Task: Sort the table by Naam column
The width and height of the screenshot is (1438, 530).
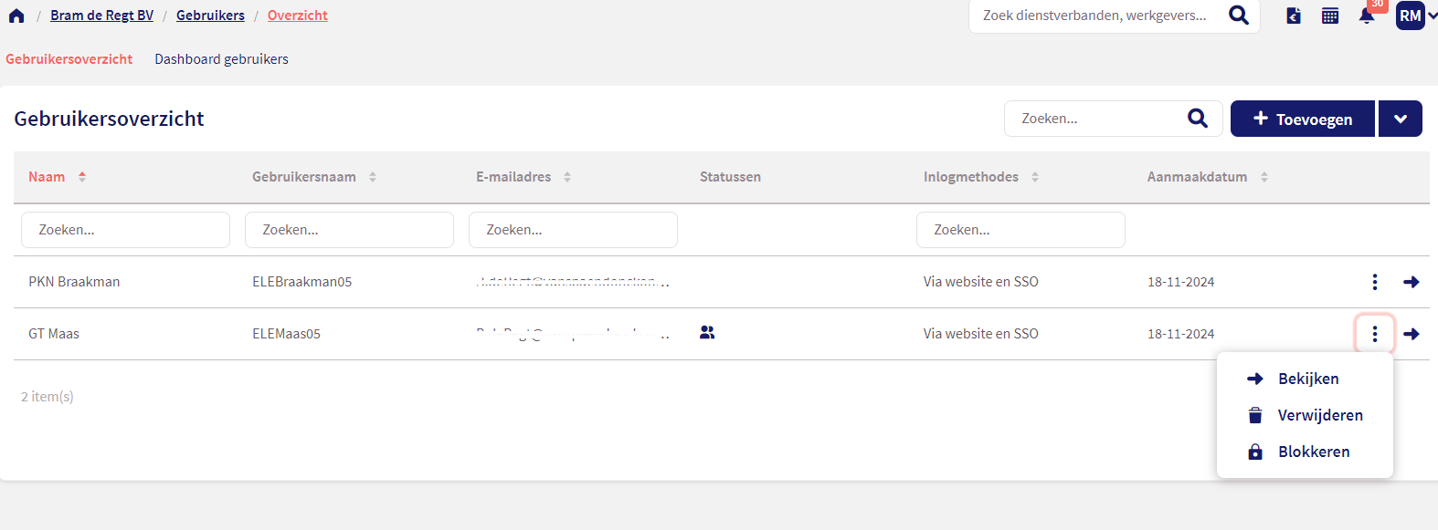Action: point(48,177)
